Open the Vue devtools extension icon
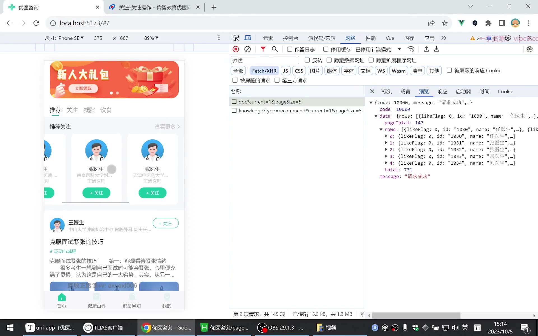This screenshot has height=336, width=538. [461, 23]
